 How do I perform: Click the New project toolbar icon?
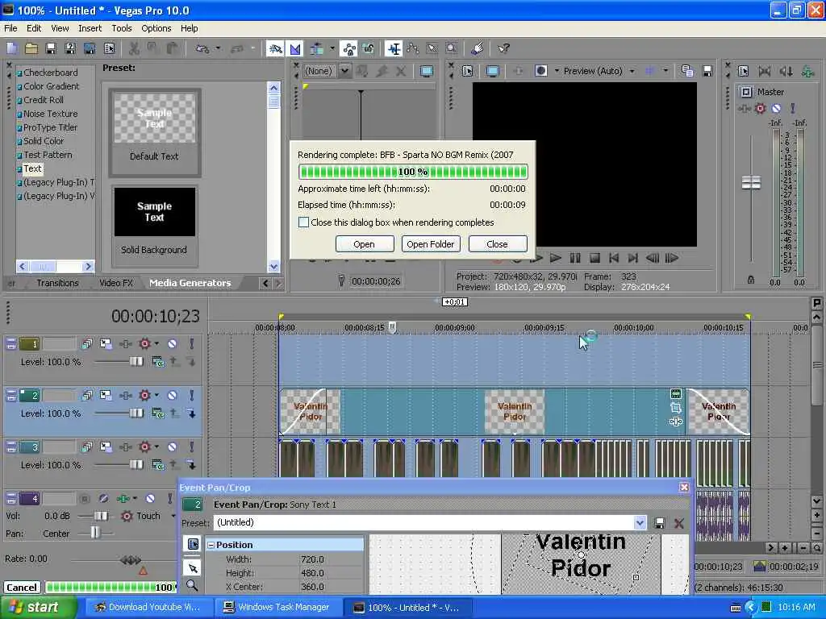pyautogui.click(x=12, y=49)
